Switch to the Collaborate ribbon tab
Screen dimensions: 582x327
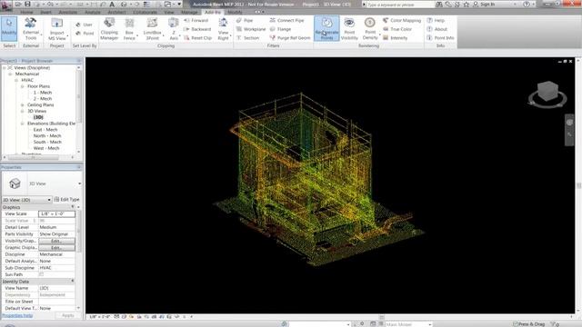tap(145, 12)
